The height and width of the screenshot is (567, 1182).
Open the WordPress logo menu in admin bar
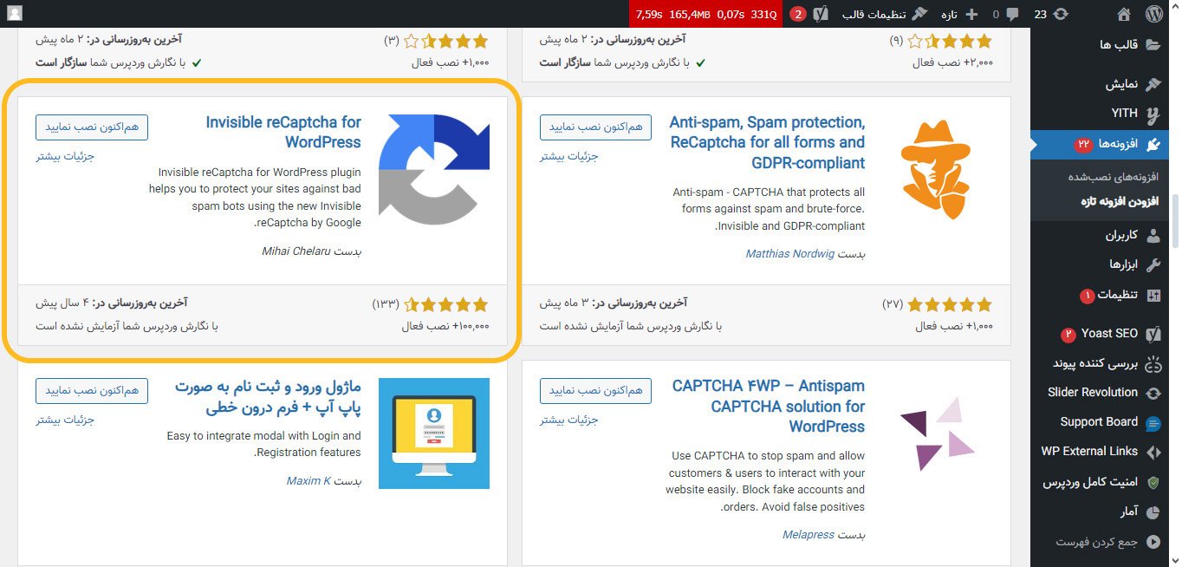point(1153,14)
